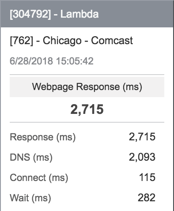Select the Connect value 115

pos(147,177)
